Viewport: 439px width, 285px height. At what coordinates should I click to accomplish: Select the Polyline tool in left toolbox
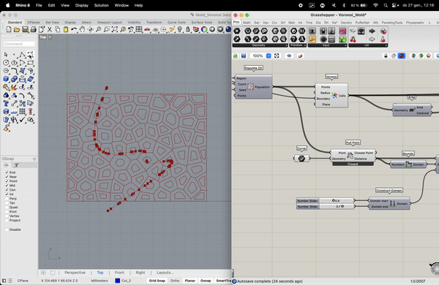point(22,55)
